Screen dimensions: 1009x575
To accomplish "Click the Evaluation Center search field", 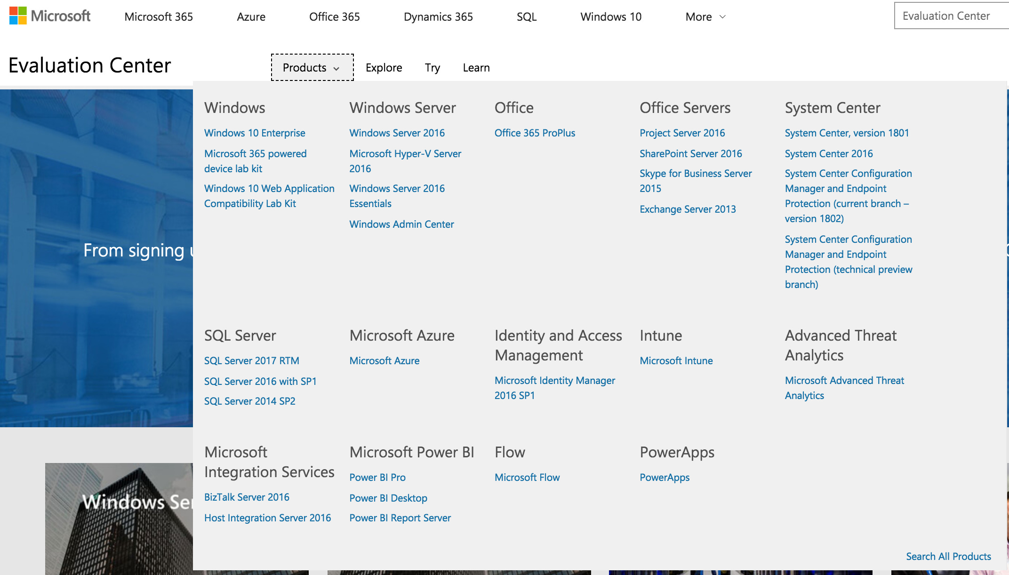I will (950, 16).
